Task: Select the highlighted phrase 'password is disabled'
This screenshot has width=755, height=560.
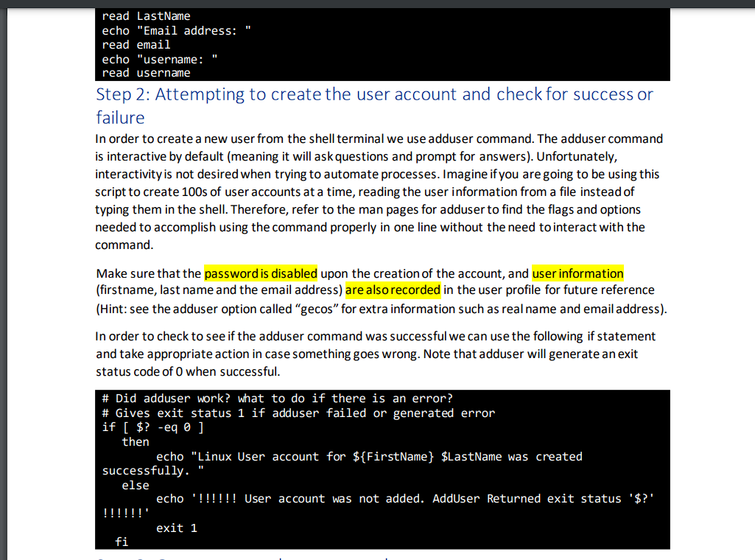Action: pos(260,273)
